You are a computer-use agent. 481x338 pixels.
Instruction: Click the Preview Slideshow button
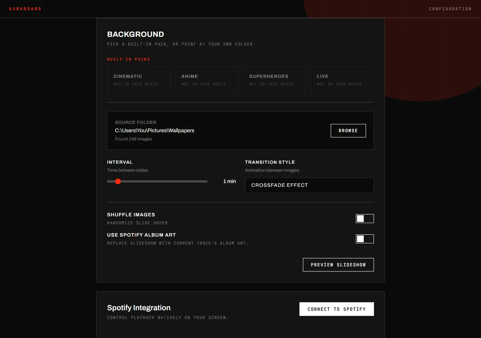coord(338,265)
